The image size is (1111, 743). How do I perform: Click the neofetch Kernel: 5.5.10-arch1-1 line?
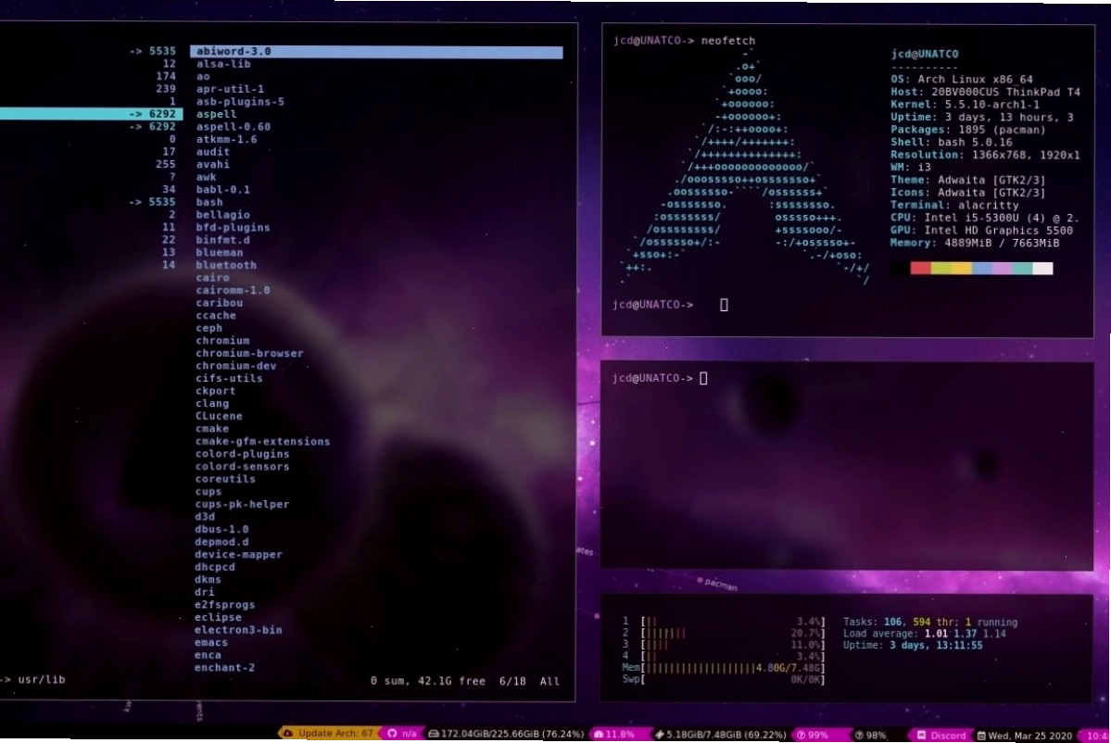[965, 104]
